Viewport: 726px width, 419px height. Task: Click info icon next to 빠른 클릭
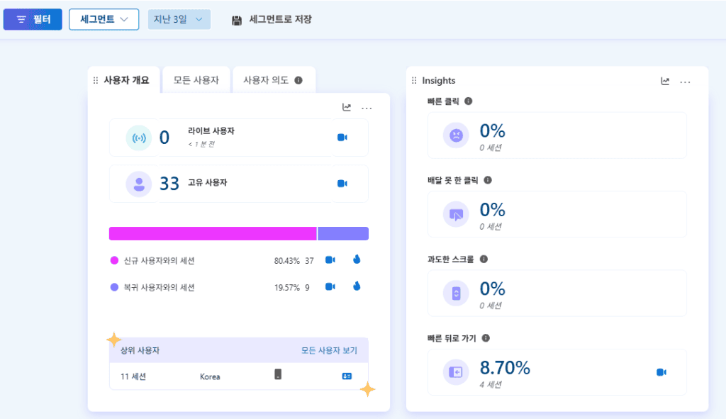[469, 101]
